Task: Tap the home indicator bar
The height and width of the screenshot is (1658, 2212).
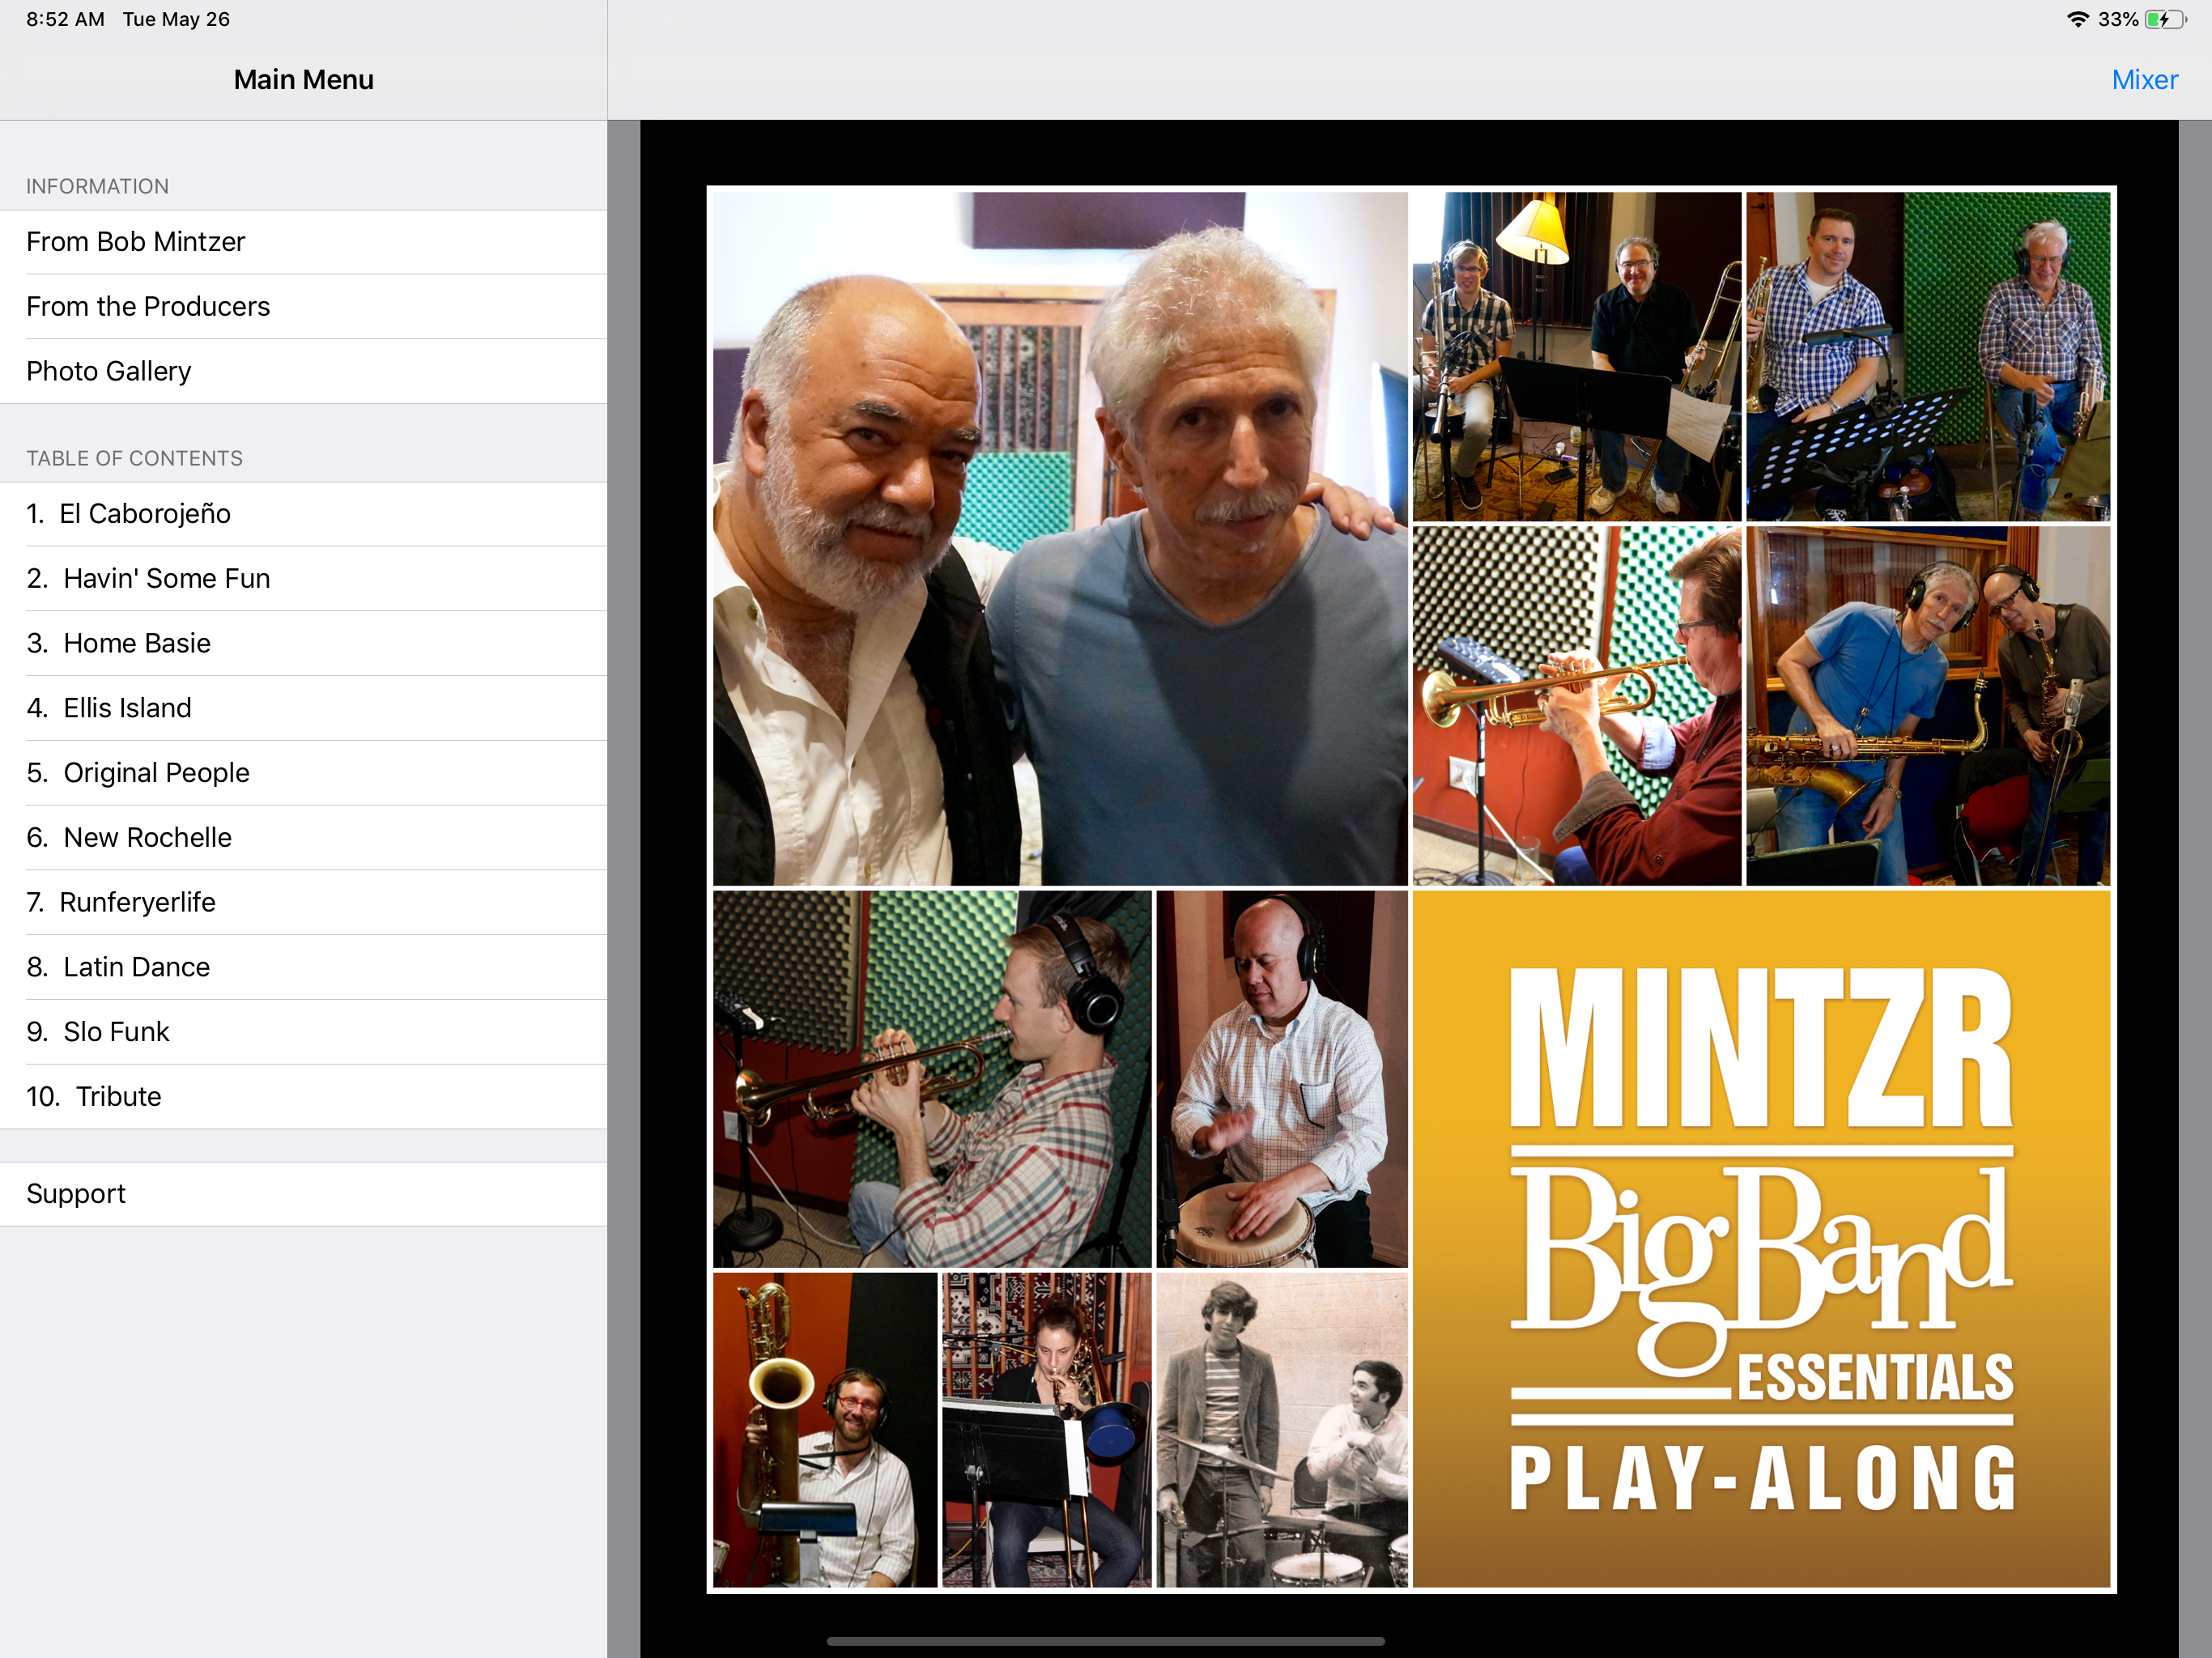Action: [x=1105, y=1641]
